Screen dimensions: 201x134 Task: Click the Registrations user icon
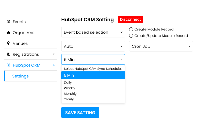(9, 54)
